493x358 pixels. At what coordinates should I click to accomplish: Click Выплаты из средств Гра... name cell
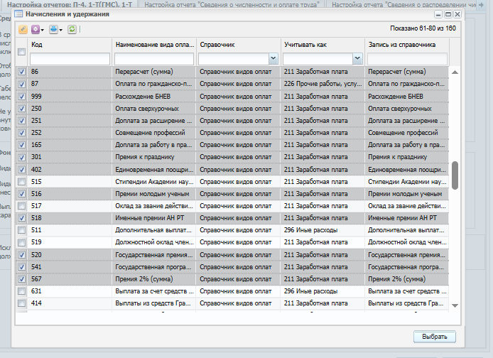tap(154, 303)
